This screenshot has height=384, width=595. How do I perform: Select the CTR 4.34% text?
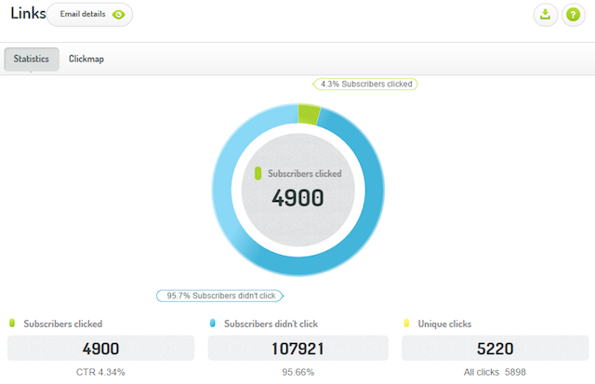click(x=100, y=372)
